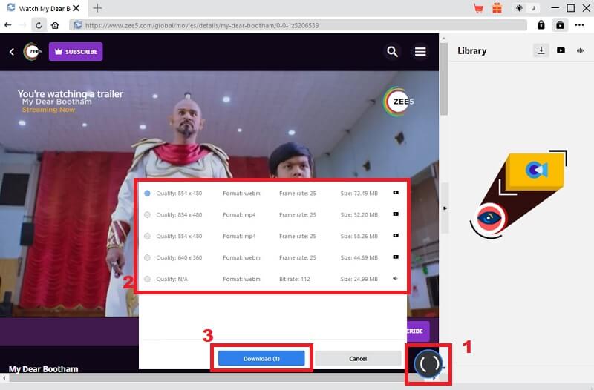
Task: Go back with the browser back arrow
Action: tap(8, 25)
